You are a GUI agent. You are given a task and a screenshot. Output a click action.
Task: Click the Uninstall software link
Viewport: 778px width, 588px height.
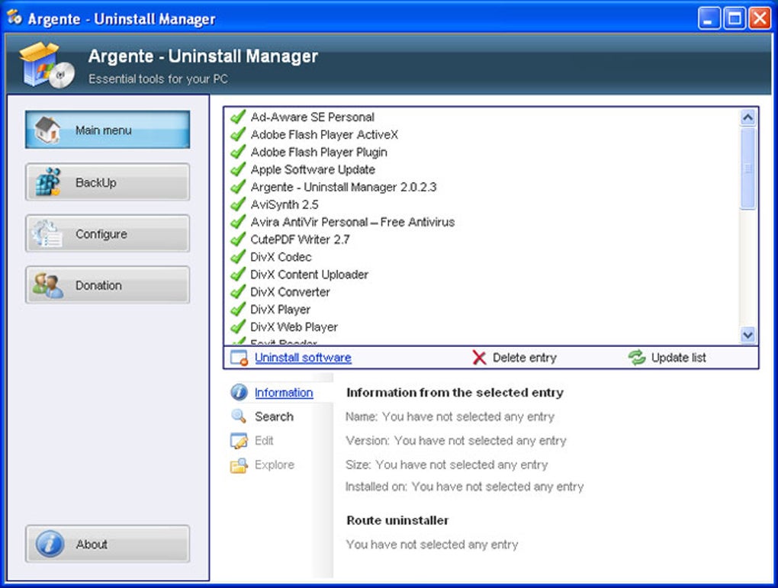click(303, 358)
